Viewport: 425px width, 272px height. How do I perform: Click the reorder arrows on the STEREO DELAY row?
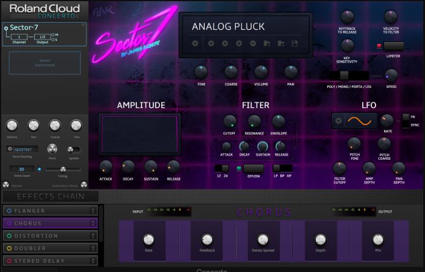point(93,261)
